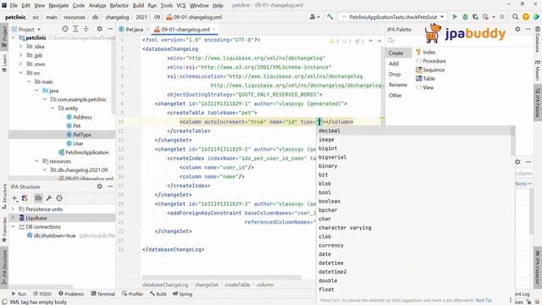Viewport: 542px width, 305px height.
Task: Select Drop category in JPA Palette
Action: point(395,75)
